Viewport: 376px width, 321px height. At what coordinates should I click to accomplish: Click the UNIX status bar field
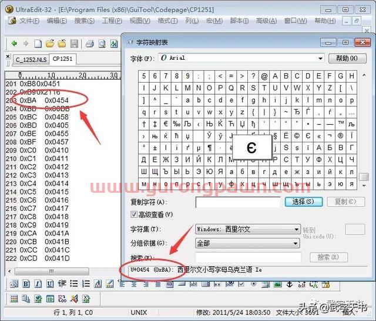139,312
